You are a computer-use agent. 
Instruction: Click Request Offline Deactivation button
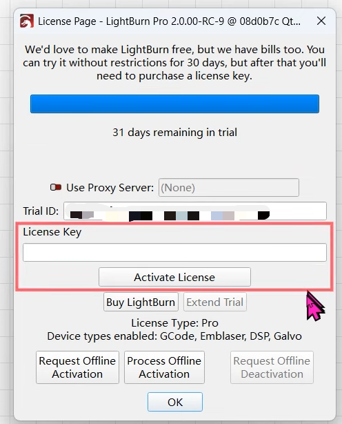click(x=272, y=367)
